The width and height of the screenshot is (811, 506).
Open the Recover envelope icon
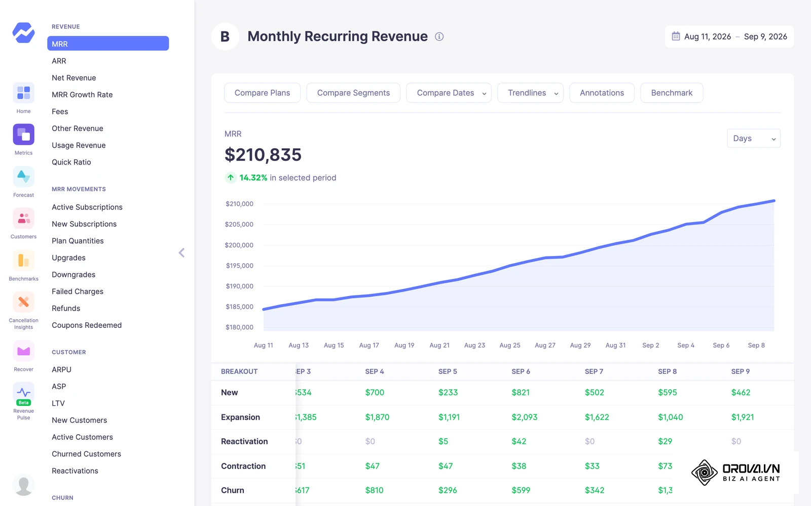[23, 351]
